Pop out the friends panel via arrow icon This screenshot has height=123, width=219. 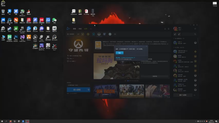coord(195,29)
